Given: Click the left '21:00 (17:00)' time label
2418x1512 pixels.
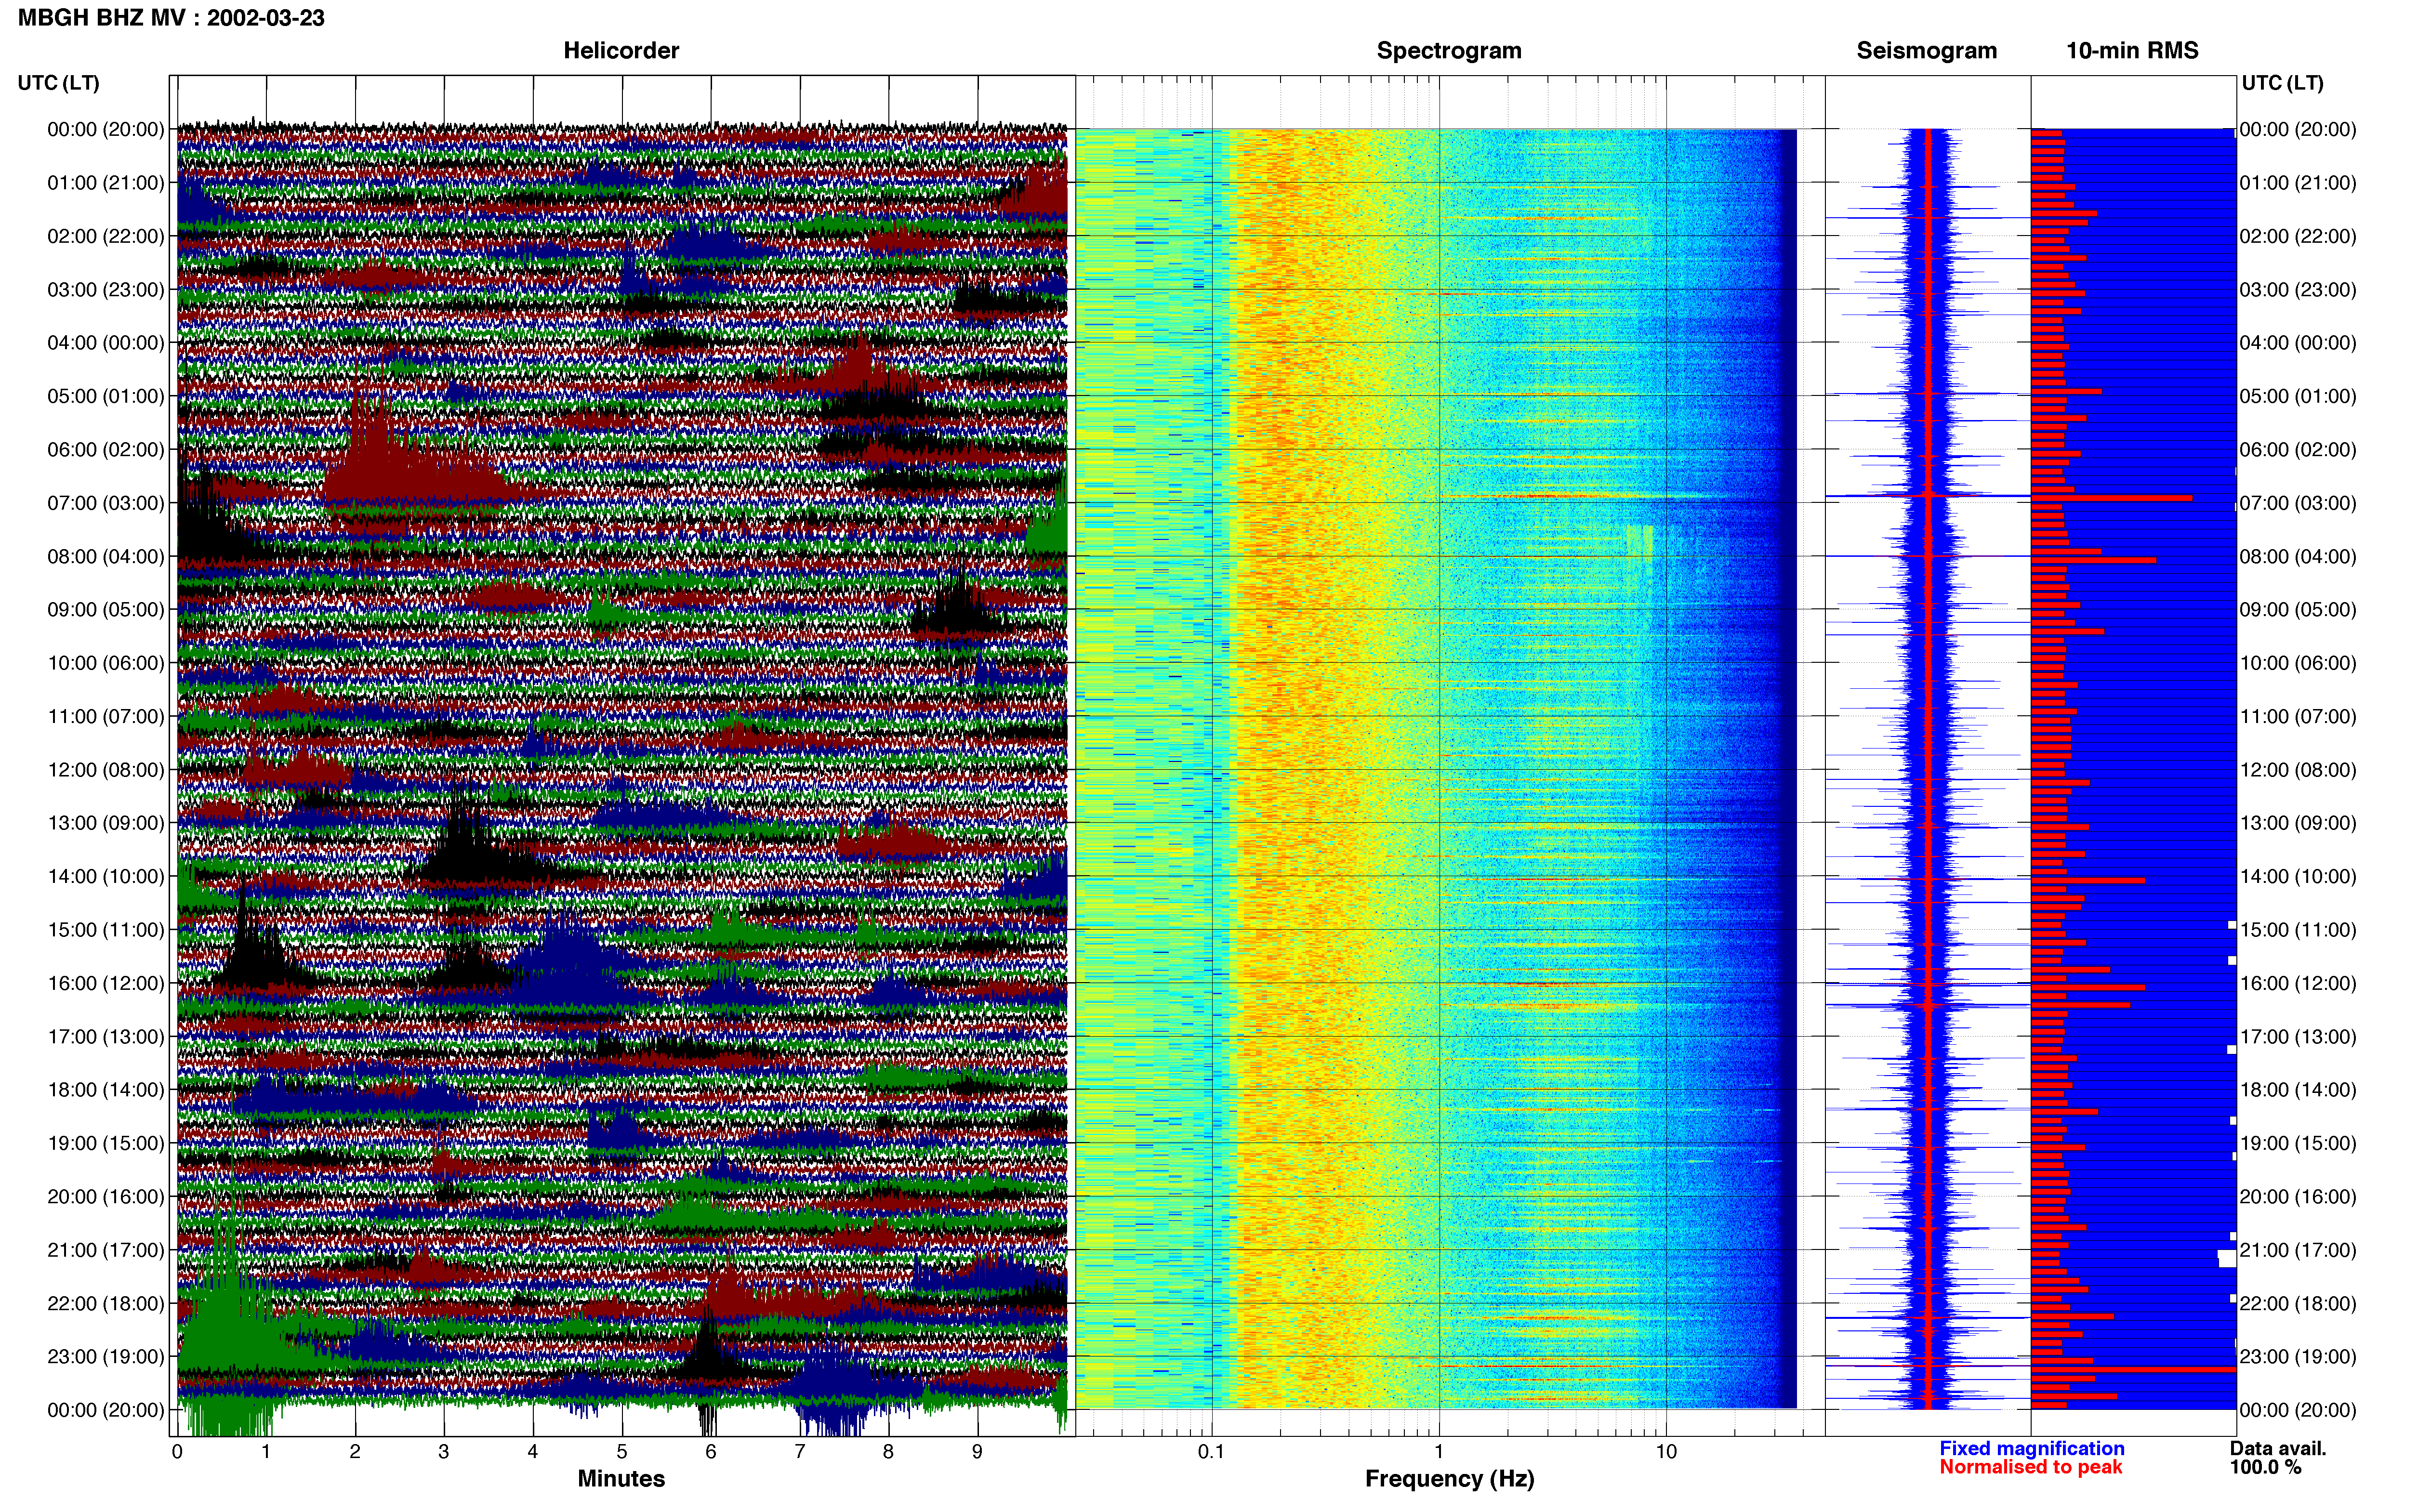Looking at the screenshot, I should 106,1250.
